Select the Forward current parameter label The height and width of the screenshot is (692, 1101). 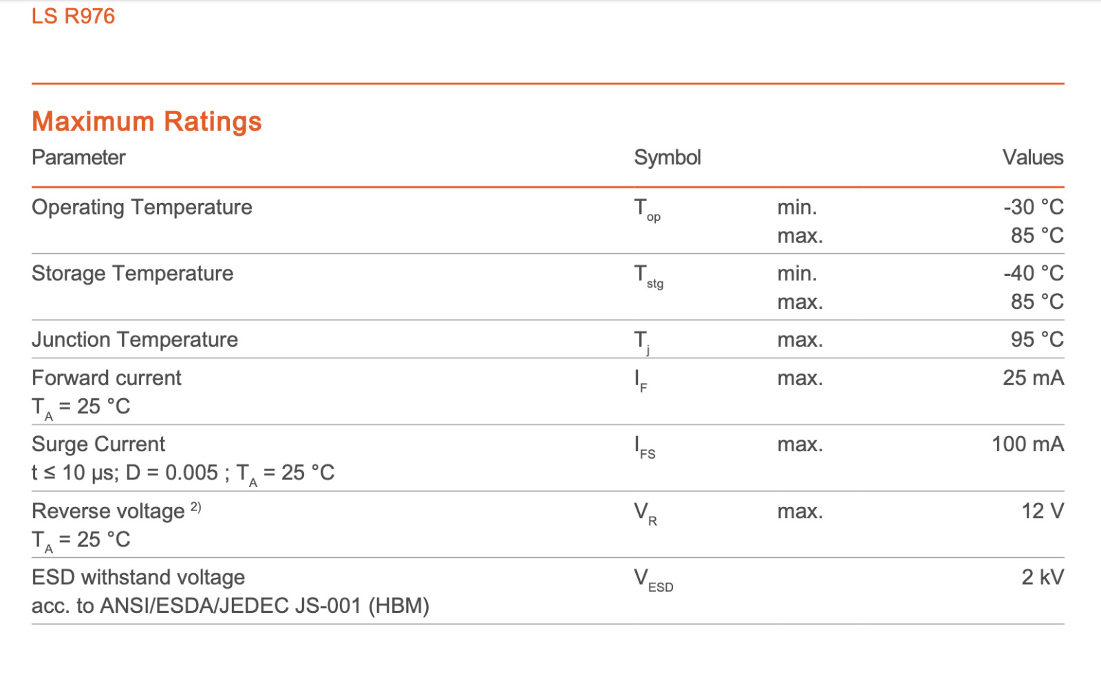point(107,378)
